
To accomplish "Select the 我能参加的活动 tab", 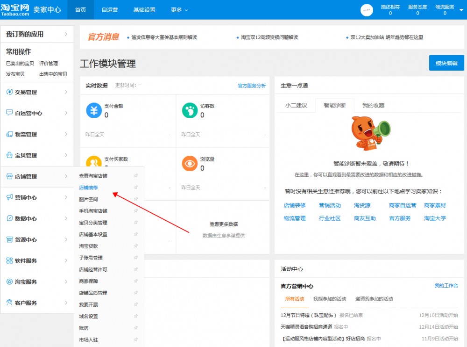I will coord(330,299).
